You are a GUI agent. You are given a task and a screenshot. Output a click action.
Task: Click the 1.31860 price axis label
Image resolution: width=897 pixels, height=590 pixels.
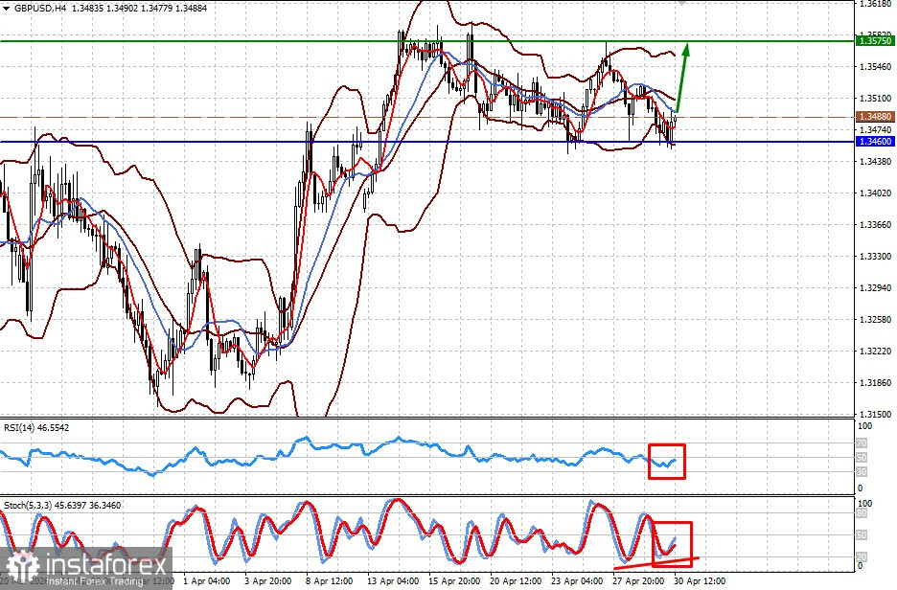coord(875,382)
